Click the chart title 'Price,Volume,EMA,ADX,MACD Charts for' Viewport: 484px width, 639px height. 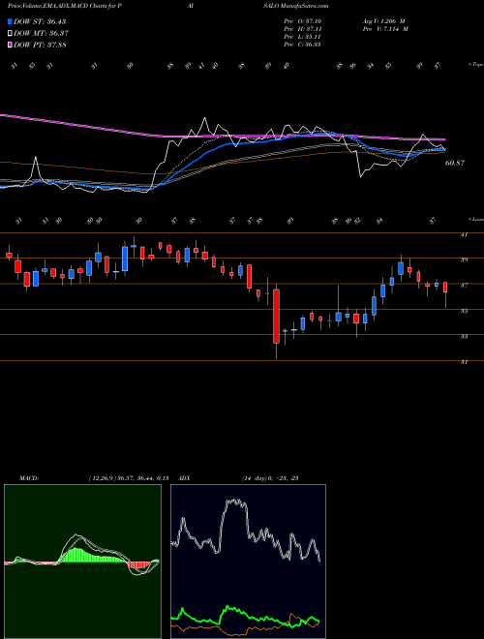pos(61,6)
